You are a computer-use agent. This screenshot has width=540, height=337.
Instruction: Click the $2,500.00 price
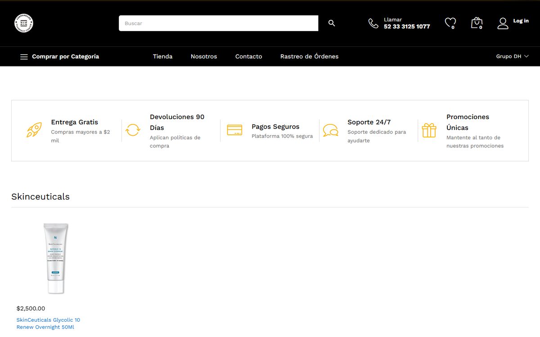click(x=31, y=309)
